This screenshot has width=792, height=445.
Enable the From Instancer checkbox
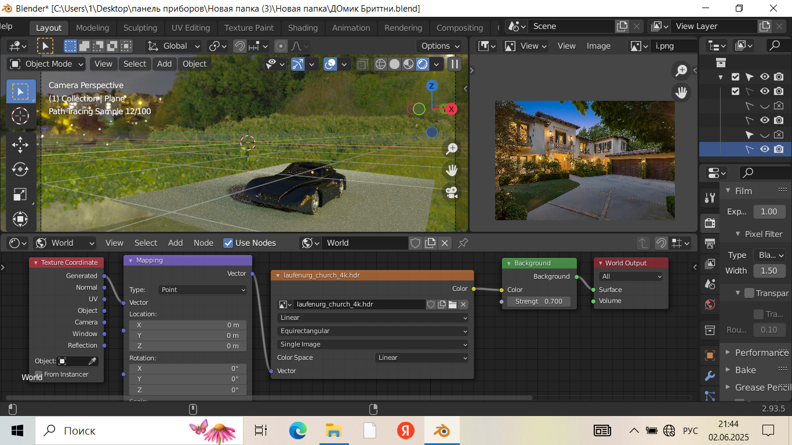[x=39, y=374]
